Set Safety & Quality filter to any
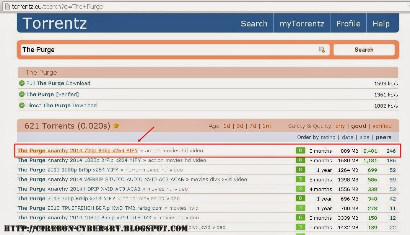This screenshot has height=235, width=410. (x=340, y=126)
